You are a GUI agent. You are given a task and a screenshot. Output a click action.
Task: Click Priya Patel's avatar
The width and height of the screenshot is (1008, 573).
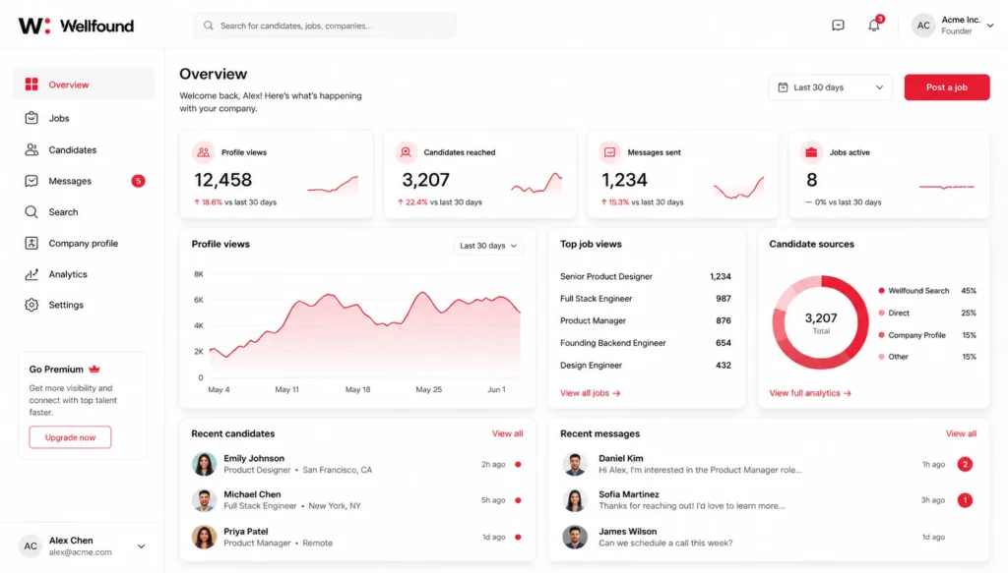coord(204,537)
